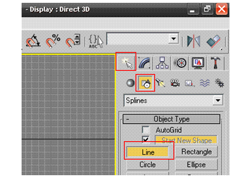This screenshot has width=251, height=182.
Task: Switch to the Hierarchy panel tab
Action: (x=162, y=63)
